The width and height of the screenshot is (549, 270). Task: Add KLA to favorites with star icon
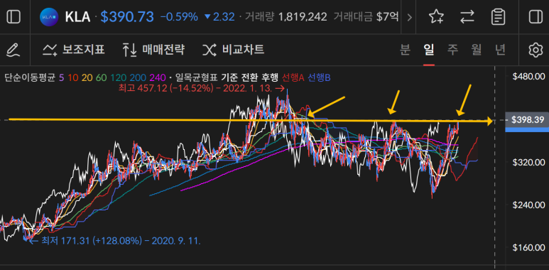click(436, 17)
